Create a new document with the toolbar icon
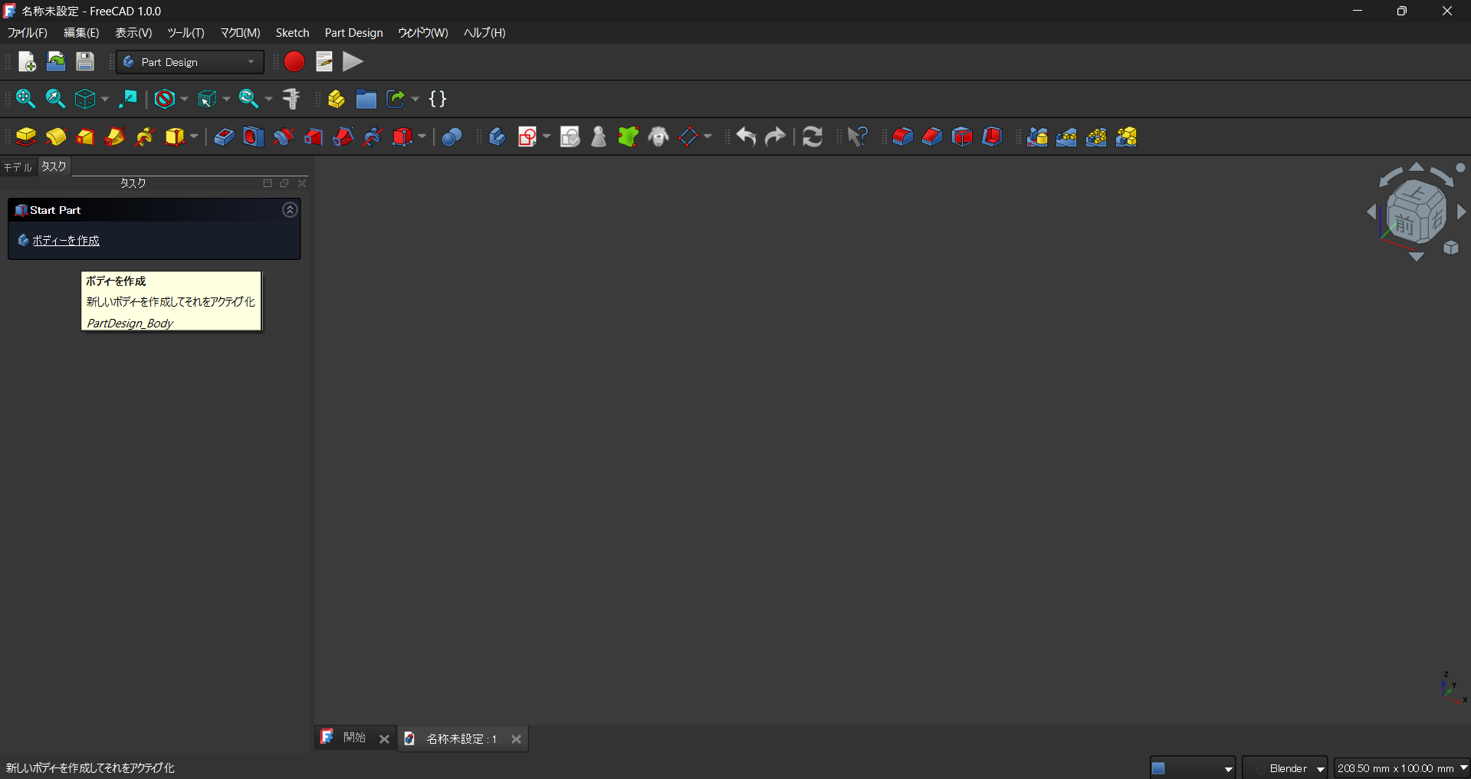The width and height of the screenshot is (1471, 779). point(27,62)
